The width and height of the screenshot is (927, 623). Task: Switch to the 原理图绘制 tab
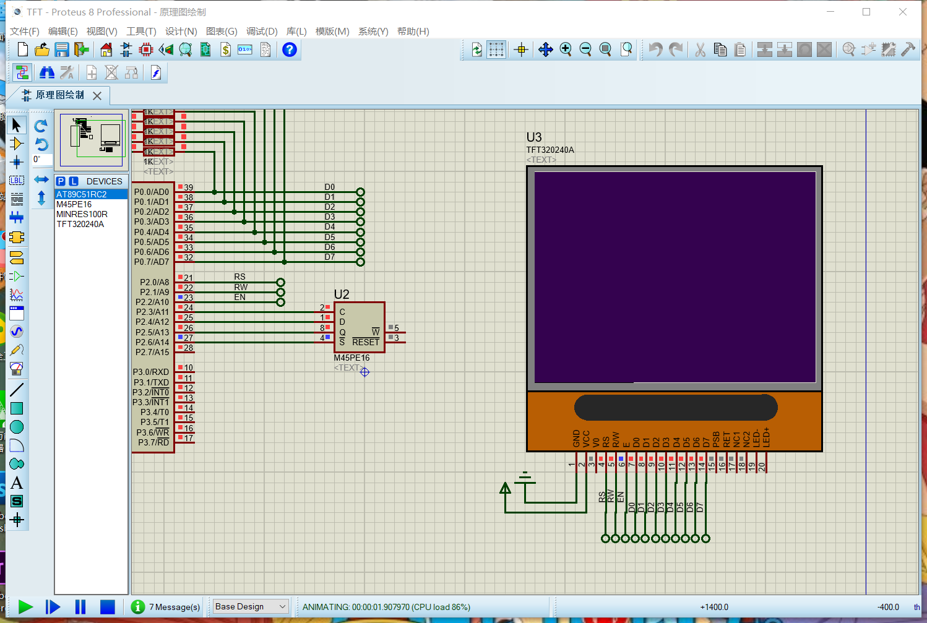click(59, 95)
